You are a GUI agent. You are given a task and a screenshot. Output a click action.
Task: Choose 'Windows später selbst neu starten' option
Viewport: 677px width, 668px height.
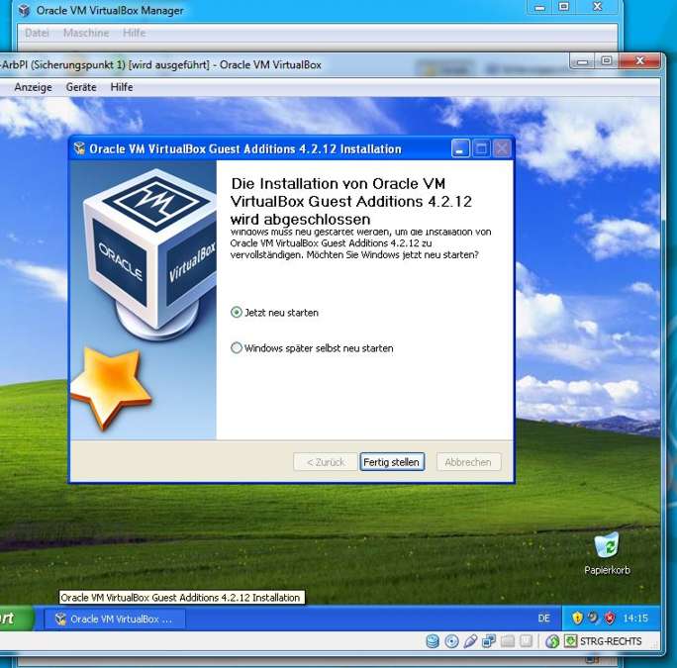(x=312, y=348)
